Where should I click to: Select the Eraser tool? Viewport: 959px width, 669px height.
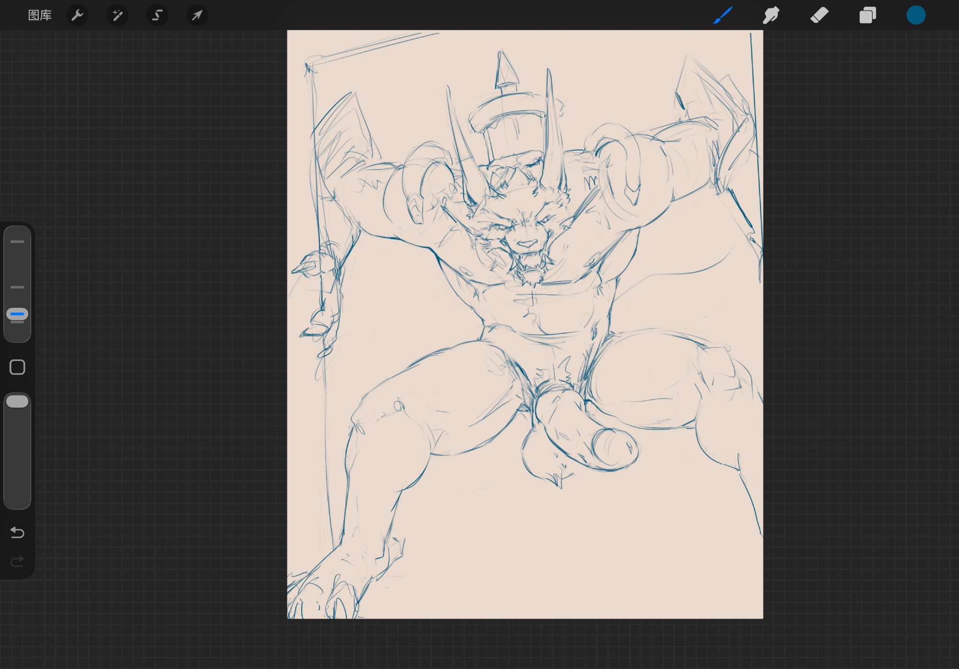point(819,15)
